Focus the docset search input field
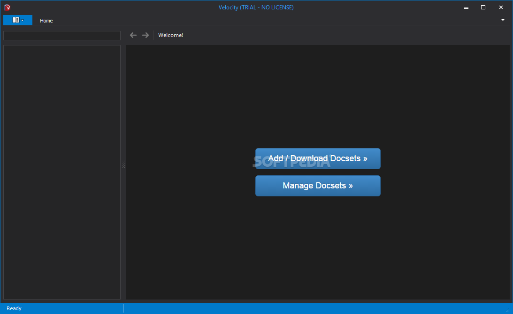 (x=62, y=35)
